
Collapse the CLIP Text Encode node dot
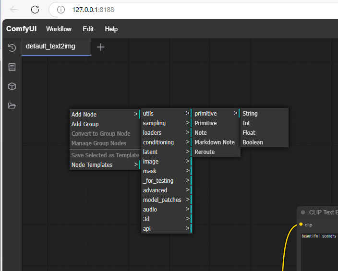pyautogui.click(x=303, y=212)
